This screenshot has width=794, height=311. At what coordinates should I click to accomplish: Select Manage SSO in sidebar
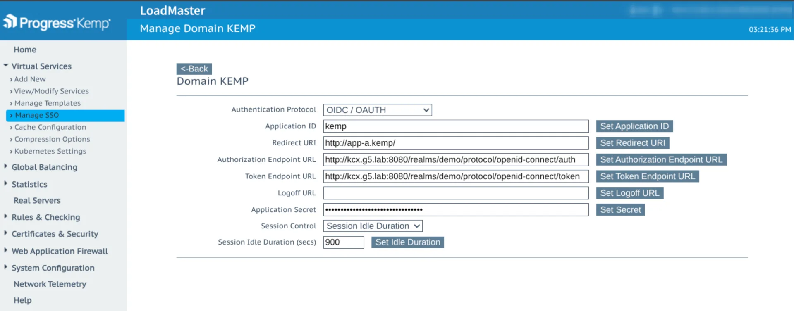(x=37, y=115)
